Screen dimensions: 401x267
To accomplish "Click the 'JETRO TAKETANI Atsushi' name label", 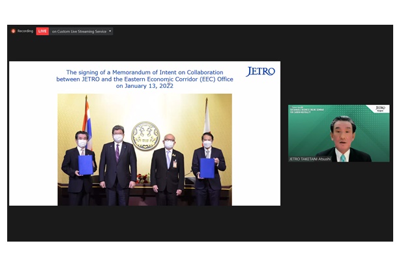I will 310,159.
